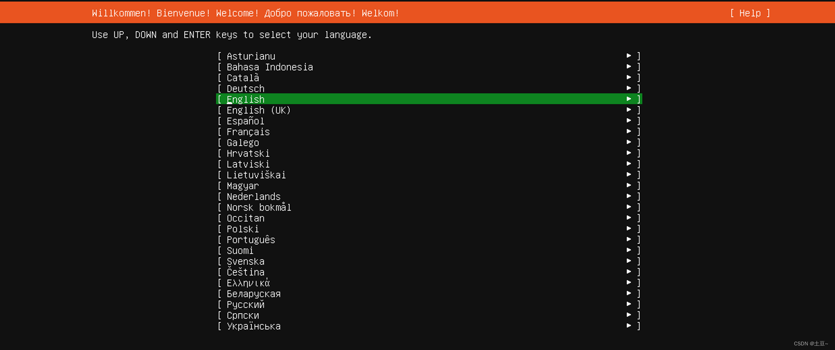
Task: Select Latviski language
Action: click(429, 164)
